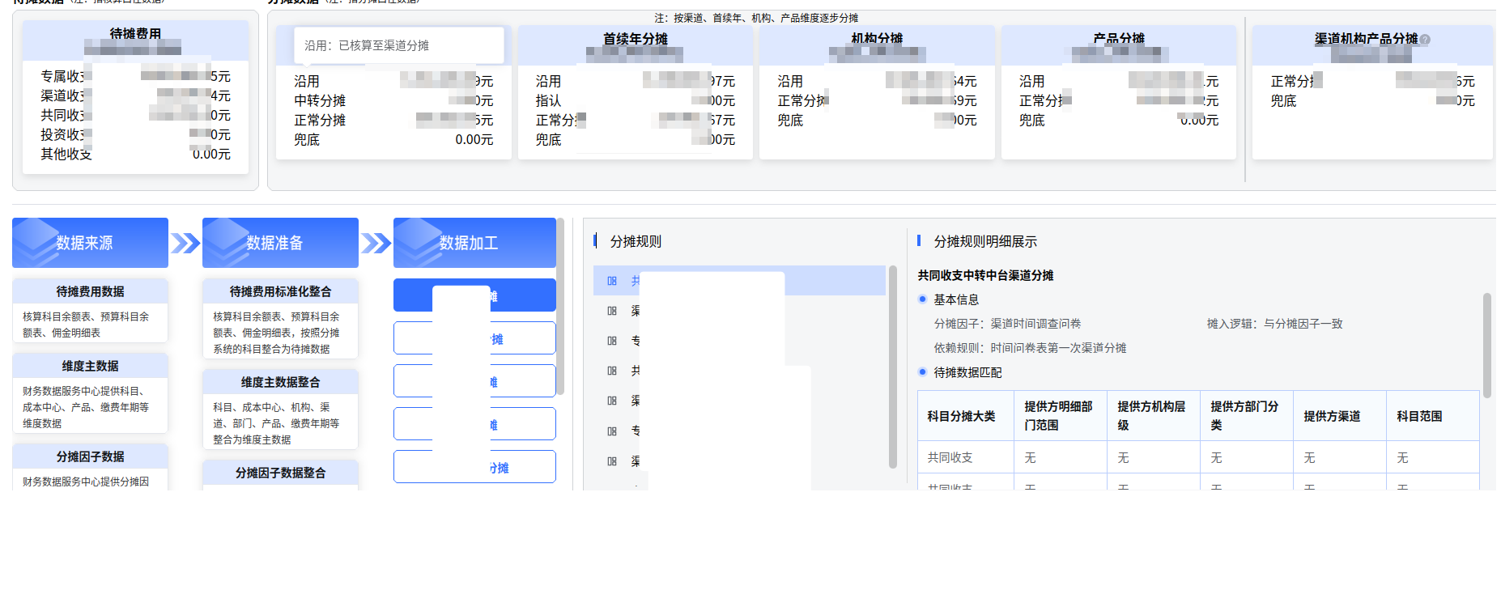Click the 分摊规则 list scrollbar
1501x590 pixels.
coord(893,367)
